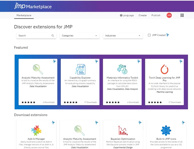This screenshot has height=149, width=194.
Task: Select Publish in the navigation bar
Action: click(156, 15)
